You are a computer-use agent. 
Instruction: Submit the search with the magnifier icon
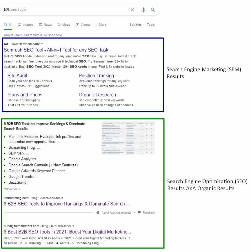coord(153,10)
